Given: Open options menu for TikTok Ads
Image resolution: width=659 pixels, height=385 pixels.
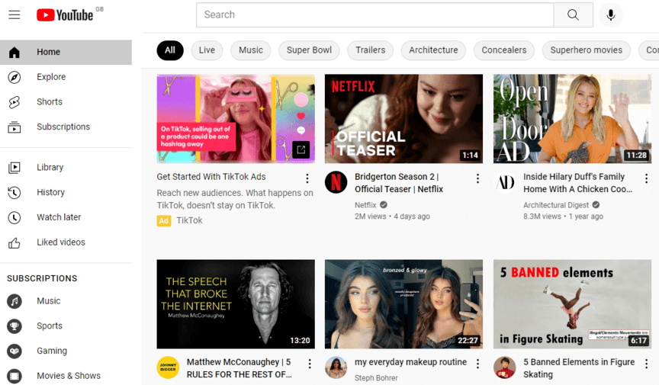Looking at the screenshot, I should point(307,178).
